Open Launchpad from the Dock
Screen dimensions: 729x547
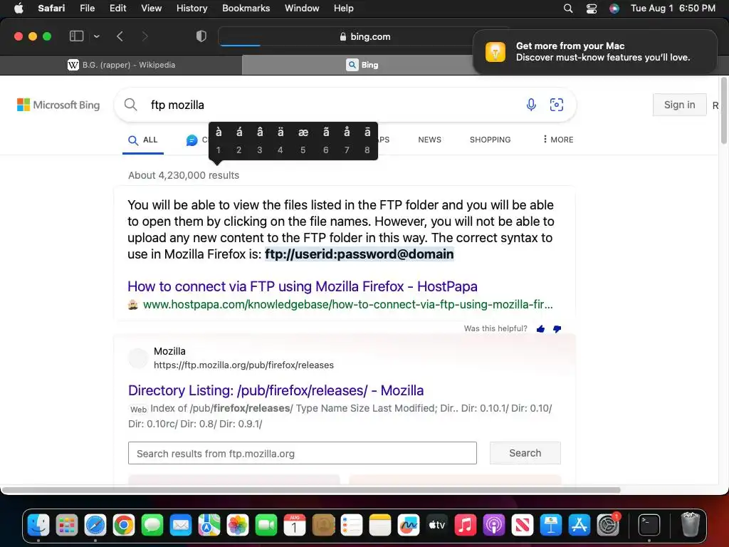(x=67, y=525)
